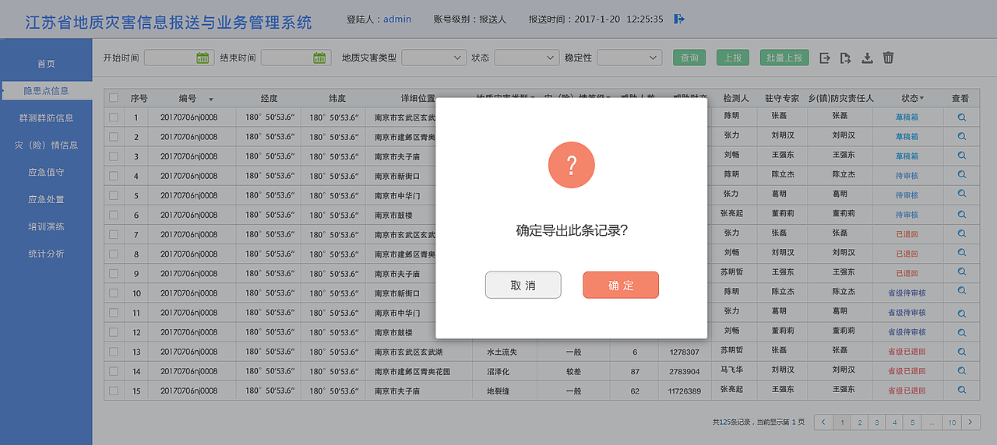View details of row 5 via magnifier icon
The height and width of the screenshot is (445, 997).
pyautogui.click(x=962, y=194)
